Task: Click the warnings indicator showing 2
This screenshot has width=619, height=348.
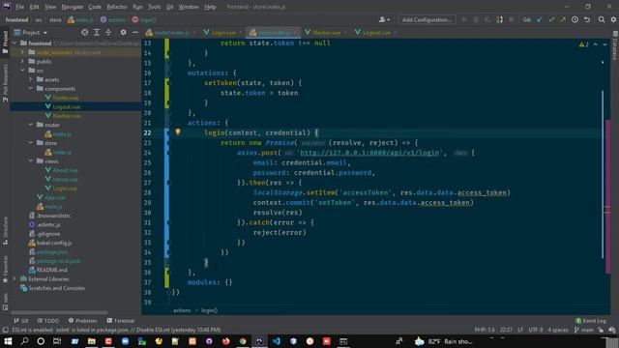Action: 584,44
